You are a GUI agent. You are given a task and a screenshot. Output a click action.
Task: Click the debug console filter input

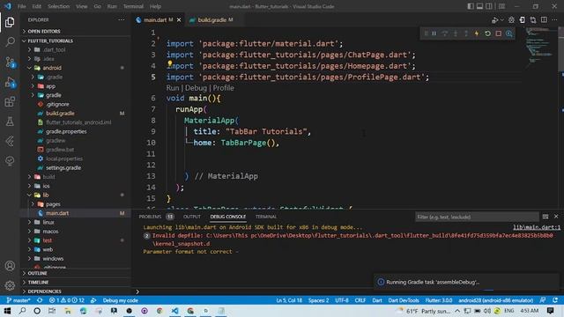pyautogui.click(x=477, y=217)
